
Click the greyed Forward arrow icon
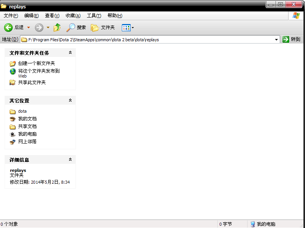click(39, 27)
